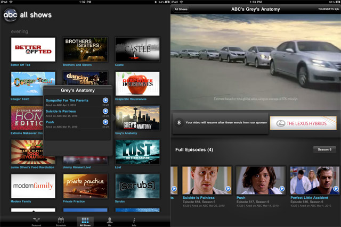Image resolution: width=341 pixels, height=227 pixels.
Task: Click Castle title link
Action: tap(119, 65)
